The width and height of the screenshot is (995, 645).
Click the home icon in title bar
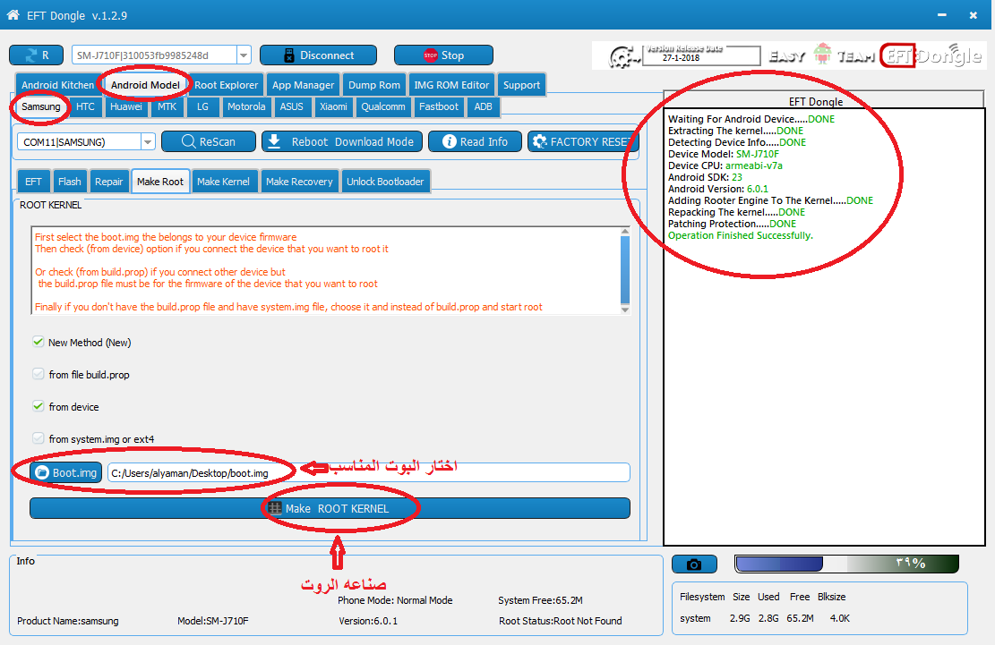pos(13,14)
